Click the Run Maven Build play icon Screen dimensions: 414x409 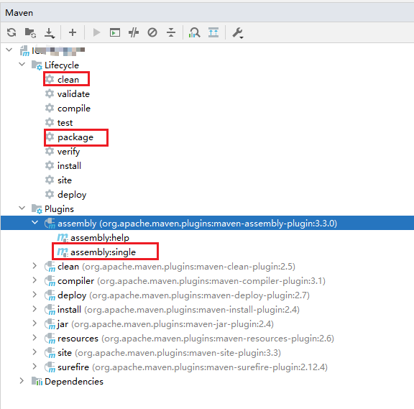pos(96,32)
